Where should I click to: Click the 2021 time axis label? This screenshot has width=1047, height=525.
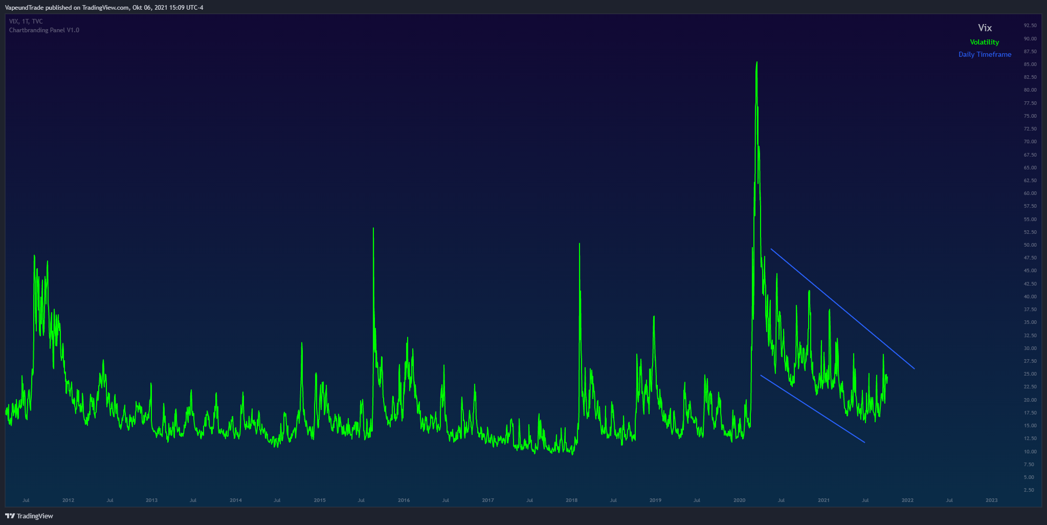[823, 500]
